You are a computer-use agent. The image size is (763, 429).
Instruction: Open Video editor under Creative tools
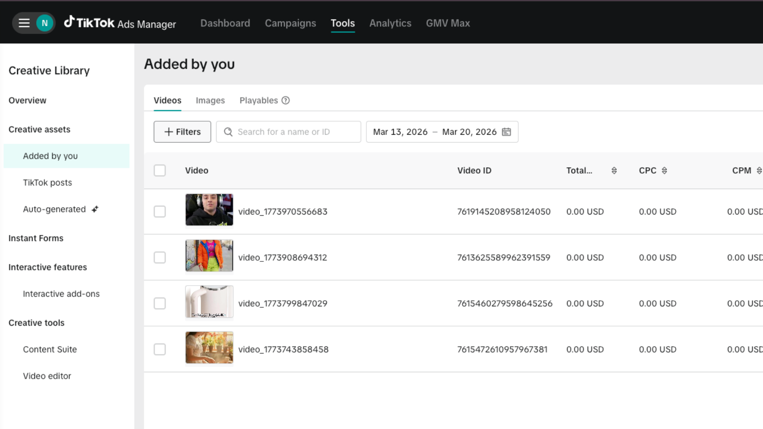coord(47,376)
